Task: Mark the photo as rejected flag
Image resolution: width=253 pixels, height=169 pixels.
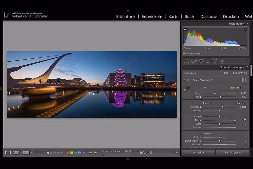Action: point(42,152)
